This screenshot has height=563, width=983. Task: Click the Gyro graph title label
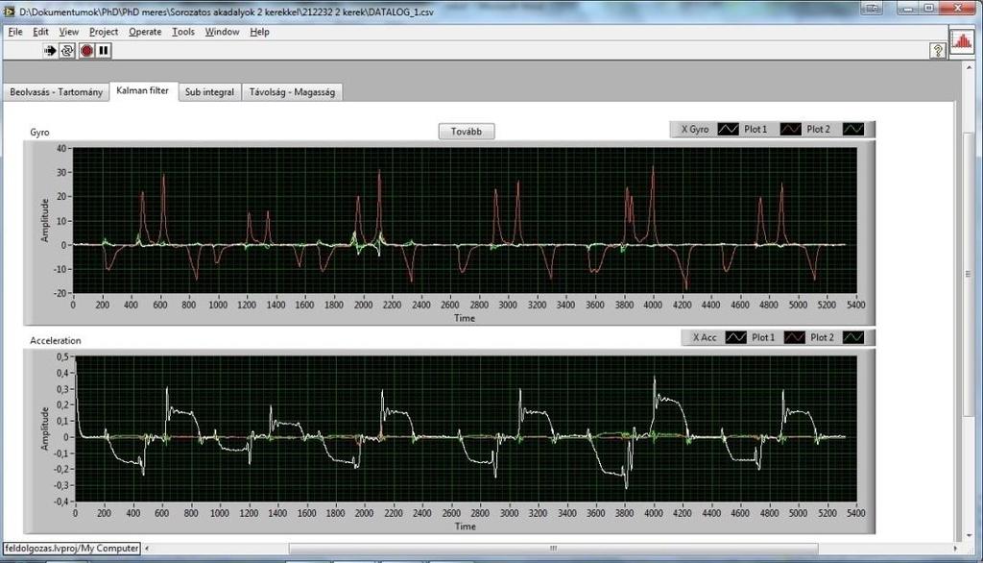(x=39, y=133)
